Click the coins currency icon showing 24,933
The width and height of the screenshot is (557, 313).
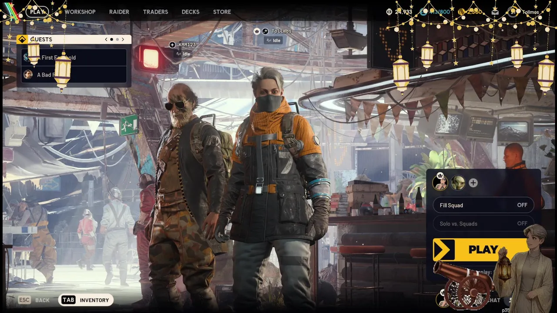pyautogui.click(x=389, y=12)
